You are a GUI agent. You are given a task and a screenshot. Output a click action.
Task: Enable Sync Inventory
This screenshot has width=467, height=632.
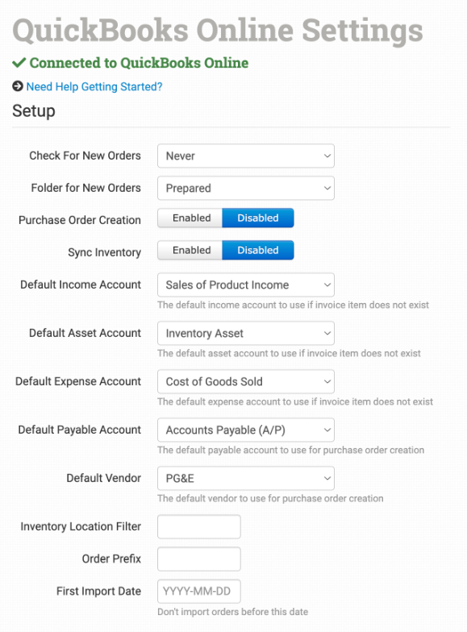tap(190, 250)
